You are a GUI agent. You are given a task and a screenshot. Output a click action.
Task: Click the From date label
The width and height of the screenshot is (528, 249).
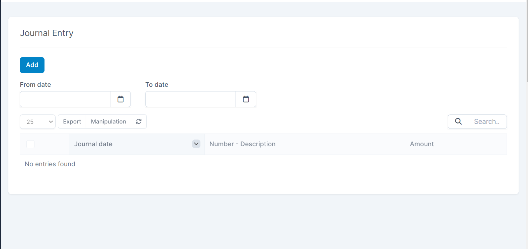click(35, 85)
